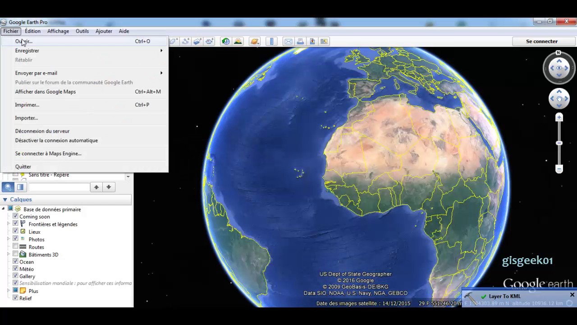Open the planet switcher Saturn icon

pyautogui.click(x=255, y=41)
